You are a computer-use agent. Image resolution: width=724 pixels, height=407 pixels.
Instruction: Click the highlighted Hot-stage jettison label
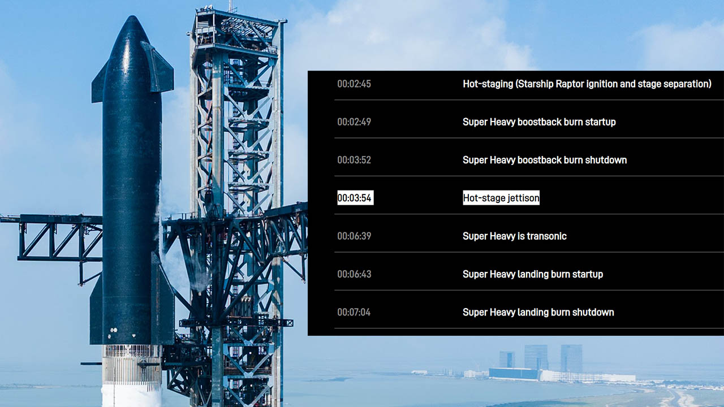(x=501, y=198)
